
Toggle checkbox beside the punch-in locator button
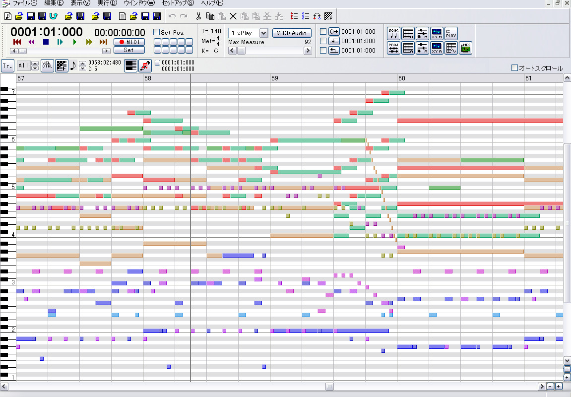(x=323, y=41)
